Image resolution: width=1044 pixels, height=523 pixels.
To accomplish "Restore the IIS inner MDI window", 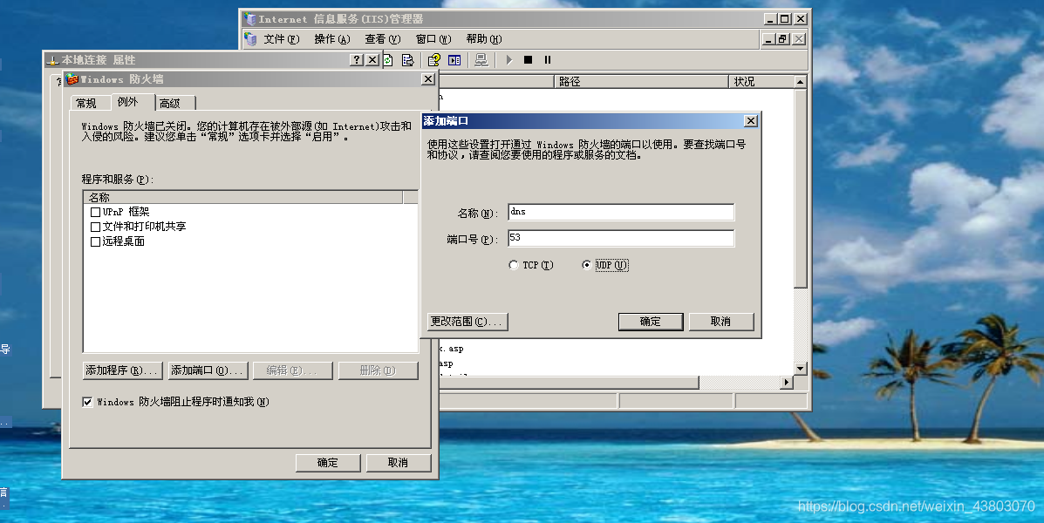I will pyautogui.click(x=784, y=39).
